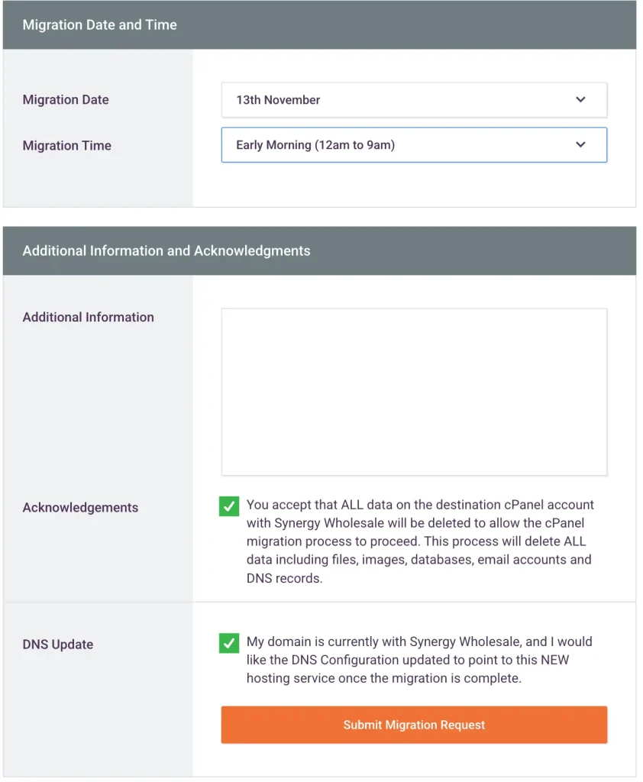The height and width of the screenshot is (782, 643).
Task: Click the green checkmark beside Acknowledgements text
Action: click(228, 506)
